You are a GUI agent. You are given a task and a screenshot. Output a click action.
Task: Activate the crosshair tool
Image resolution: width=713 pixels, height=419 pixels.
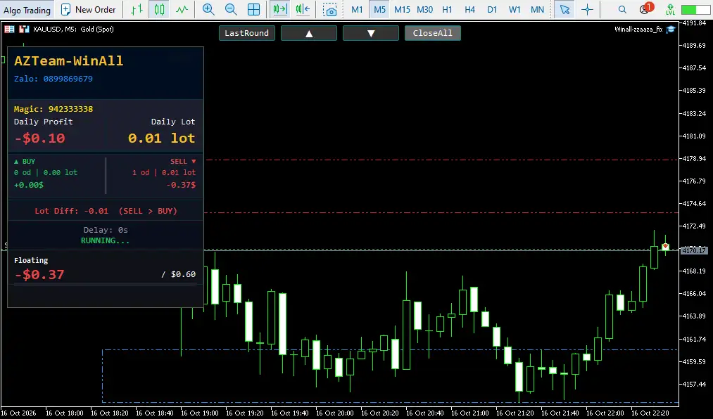tap(588, 10)
